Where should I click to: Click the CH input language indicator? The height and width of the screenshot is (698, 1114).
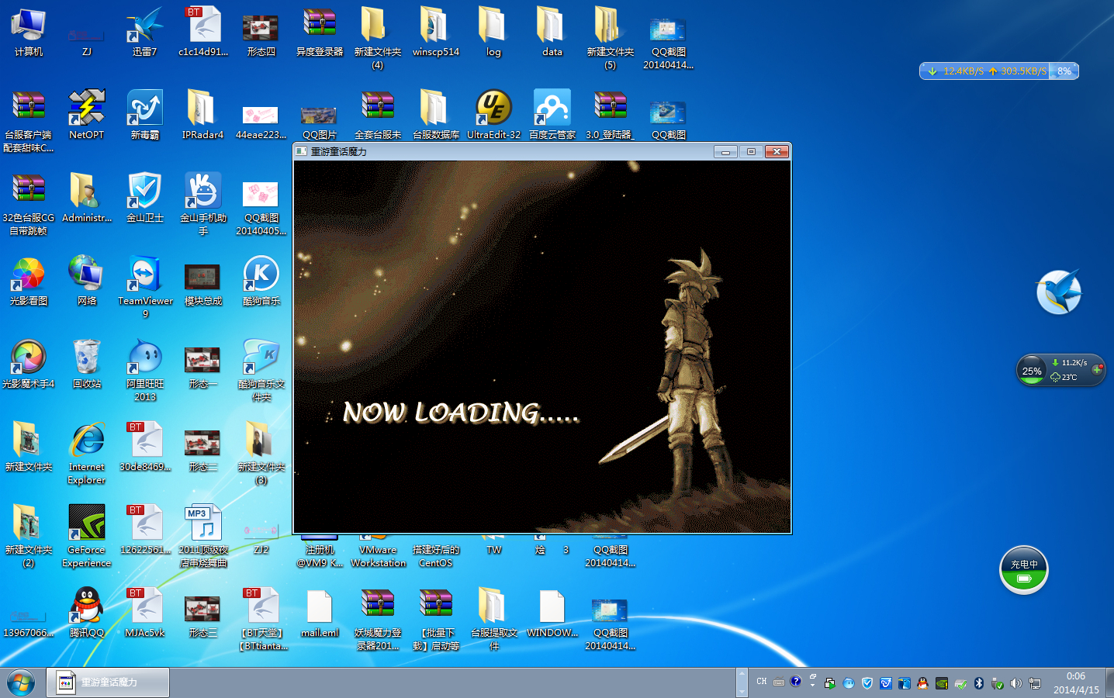click(x=761, y=682)
